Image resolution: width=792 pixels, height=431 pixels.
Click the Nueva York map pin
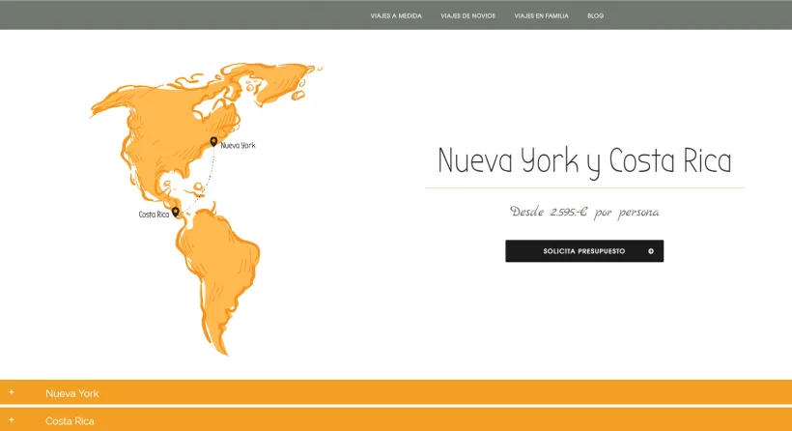tap(213, 142)
